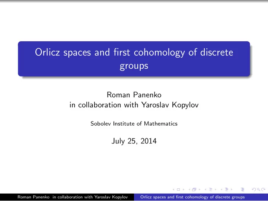Click the blue title block
This screenshot has width=268, height=201.
(134, 59)
